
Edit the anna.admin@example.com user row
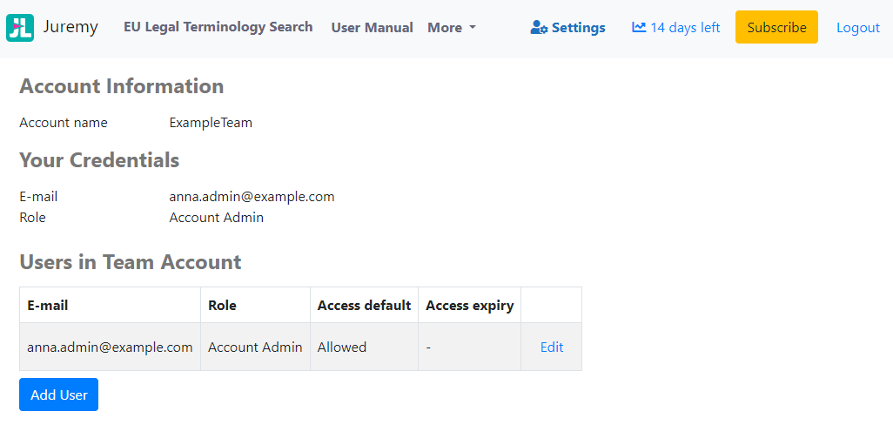coord(551,347)
